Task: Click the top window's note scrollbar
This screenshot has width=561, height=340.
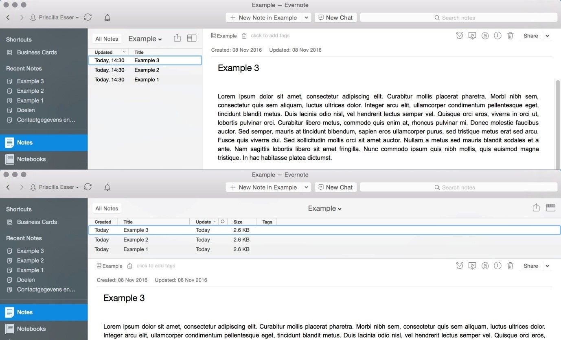Action: [x=558, y=122]
